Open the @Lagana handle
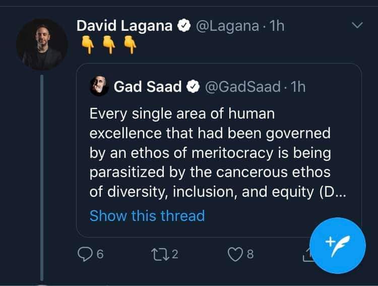The image size is (378, 286). [226, 26]
